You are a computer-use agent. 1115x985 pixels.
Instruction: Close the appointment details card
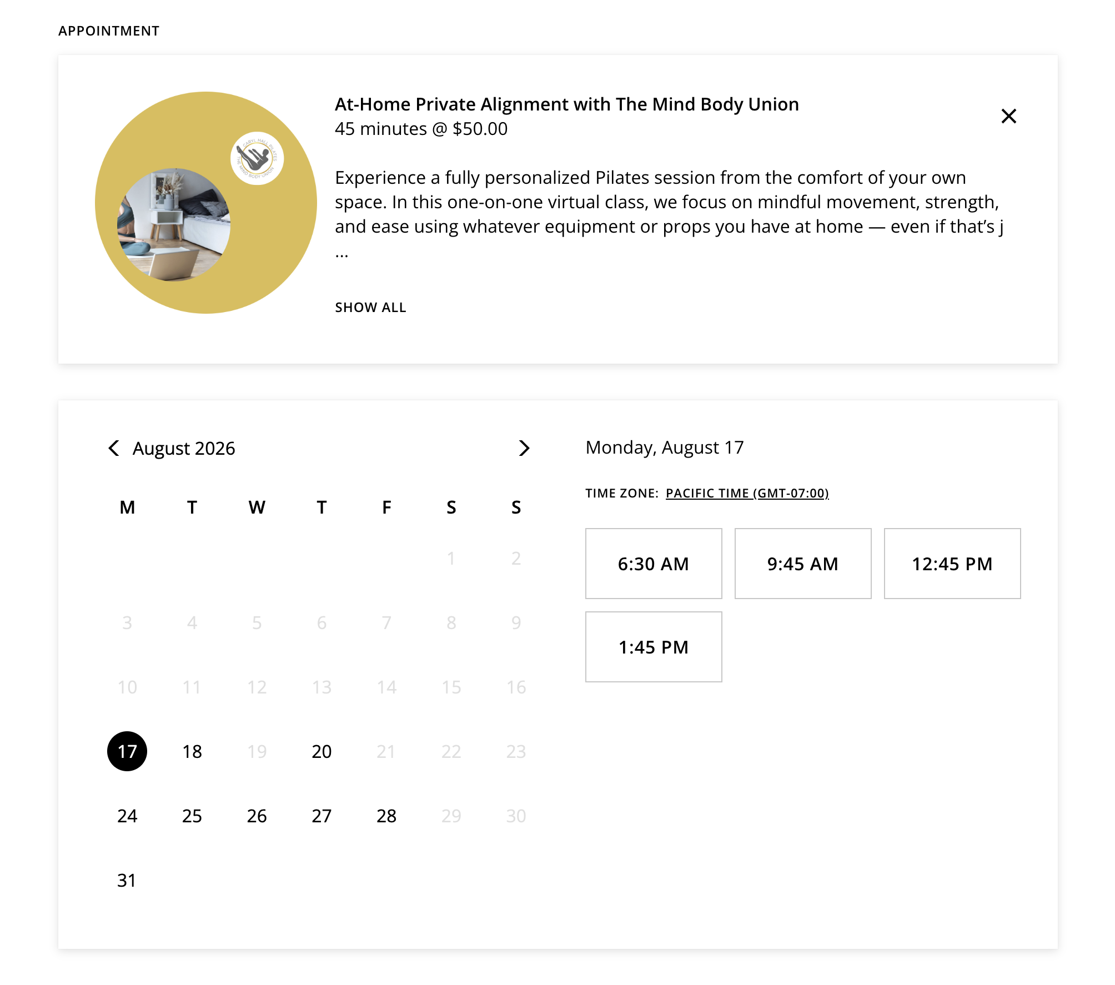point(1008,116)
